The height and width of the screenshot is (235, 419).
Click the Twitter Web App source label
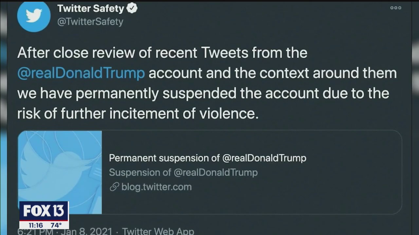pos(158,231)
